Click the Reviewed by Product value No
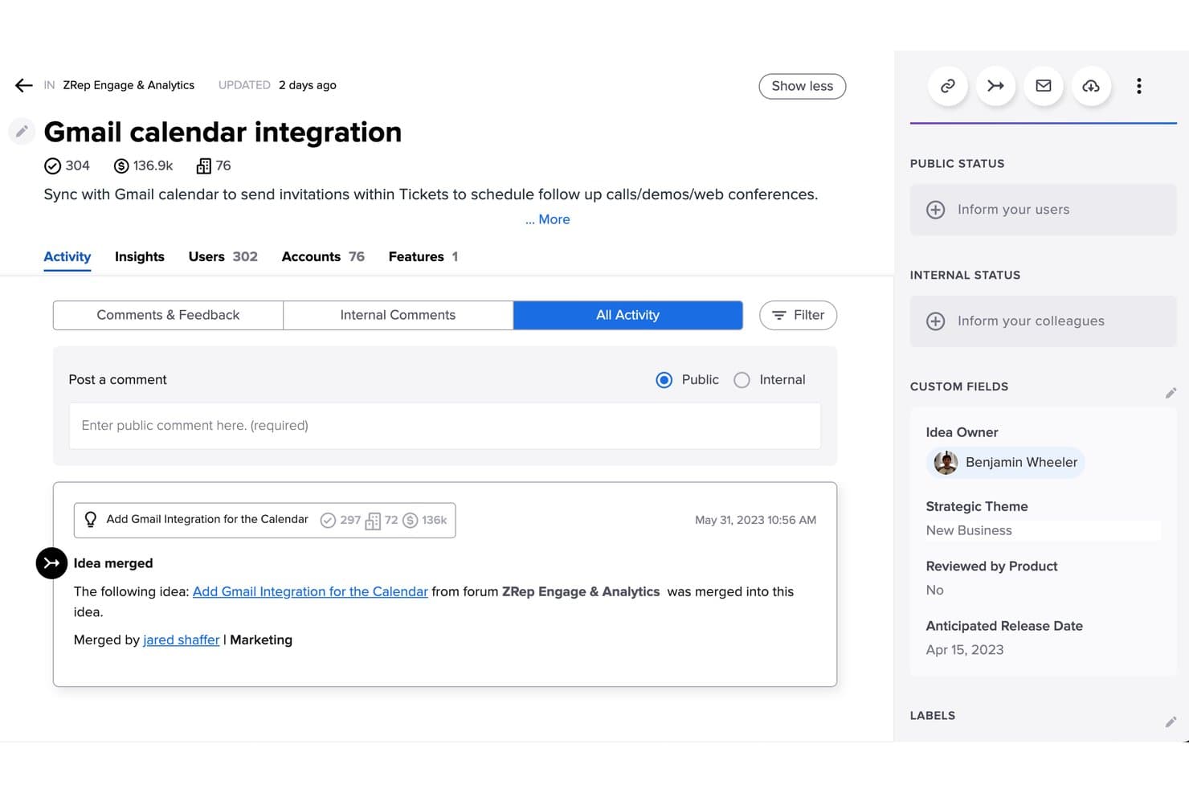1189x793 pixels. click(x=934, y=590)
